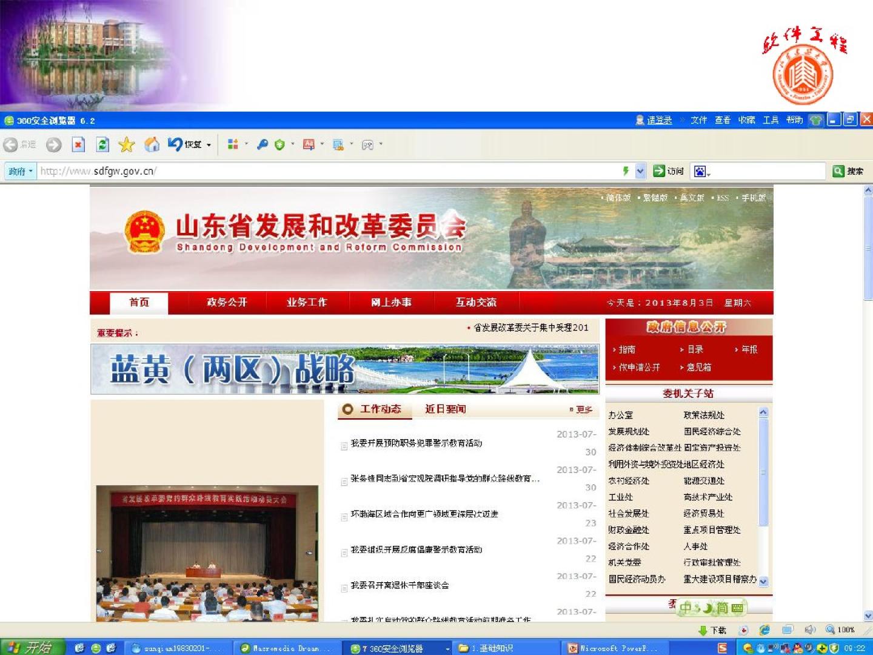Open the green shirt skin icon
The width and height of the screenshot is (873, 655).
816,120
